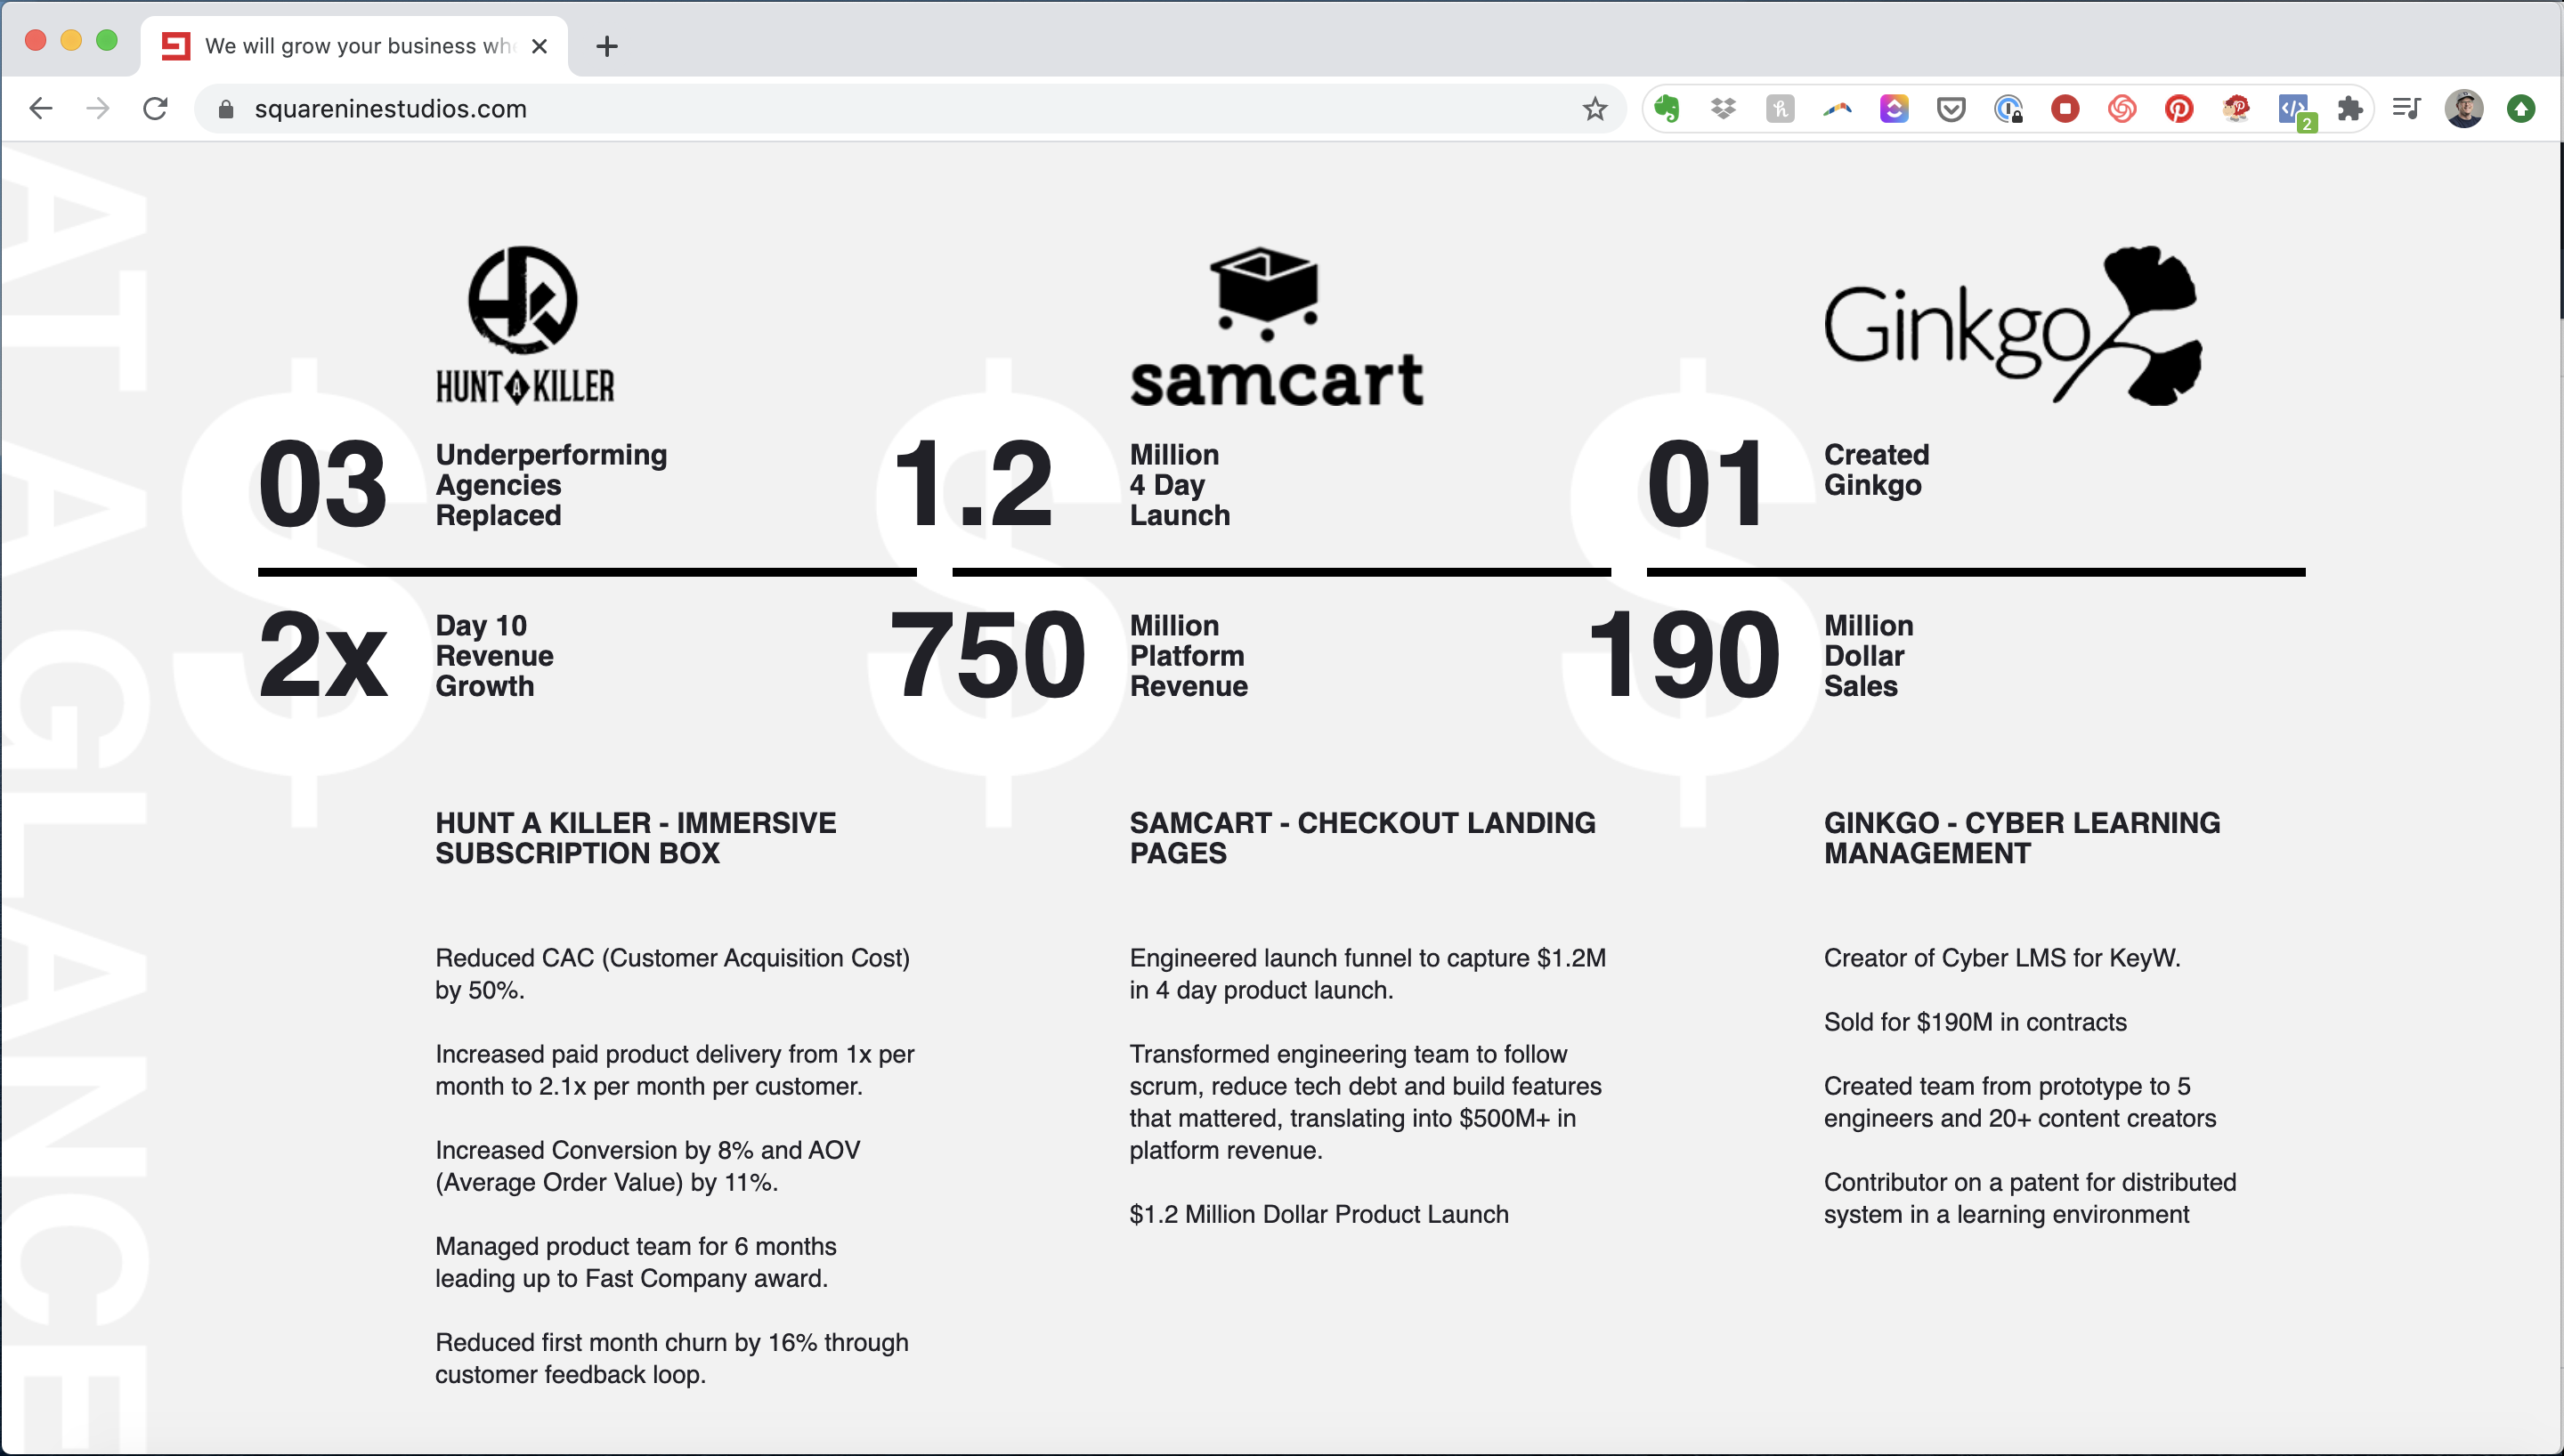Click the large '01' statistic
The height and width of the screenshot is (1456, 2564).
coord(1706,485)
